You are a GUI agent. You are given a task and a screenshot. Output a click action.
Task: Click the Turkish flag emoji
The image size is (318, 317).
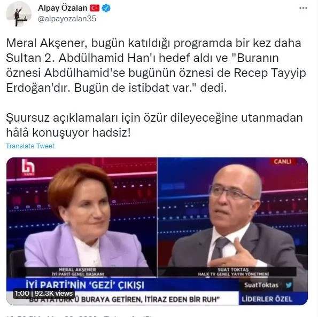coord(95,8)
